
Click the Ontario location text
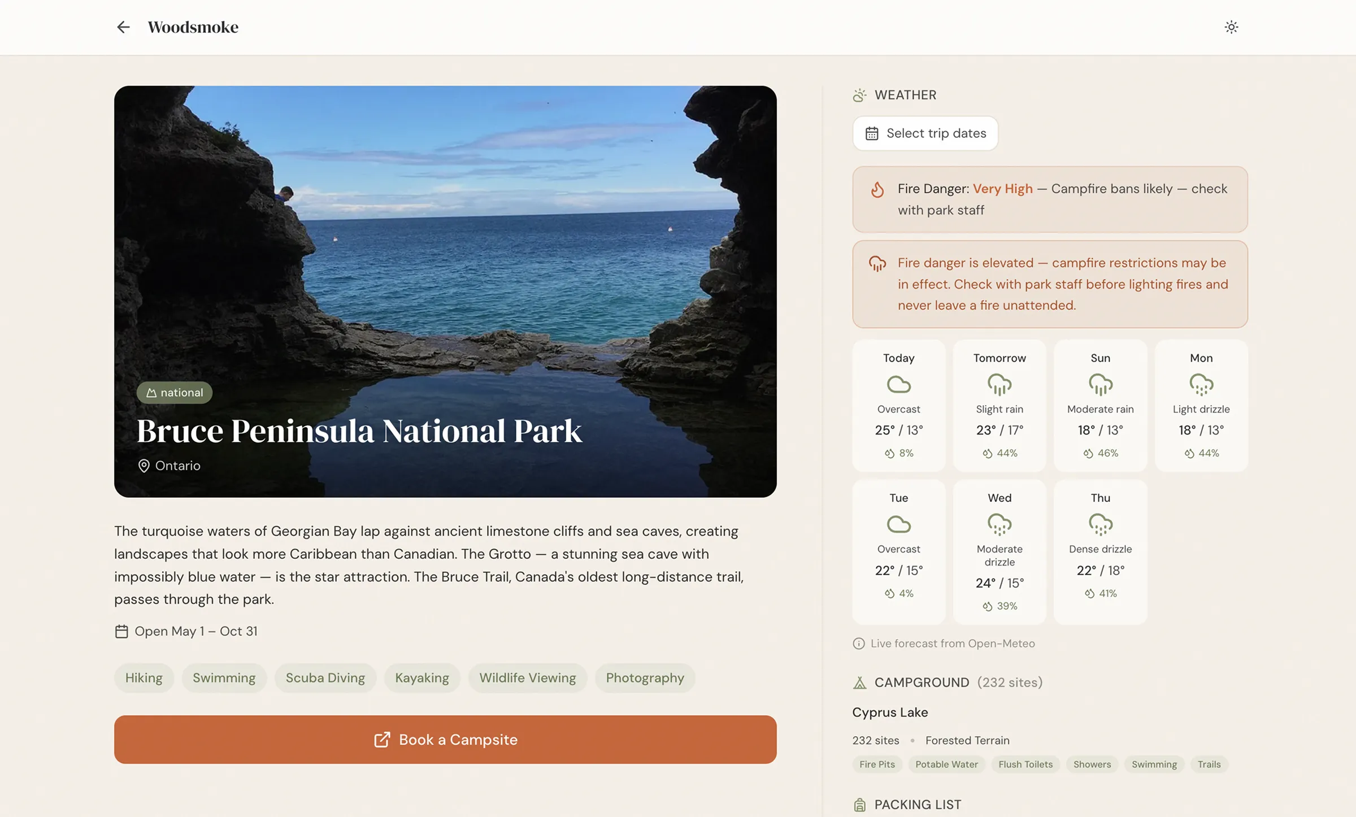click(x=177, y=466)
